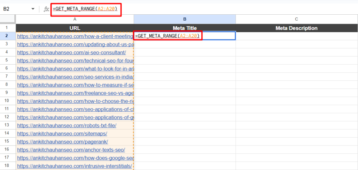The height and width of the screenshot is (170, 358).
Task: Open the sitemaps URL link
Action: pyautogui.click(x=62, y=134)
